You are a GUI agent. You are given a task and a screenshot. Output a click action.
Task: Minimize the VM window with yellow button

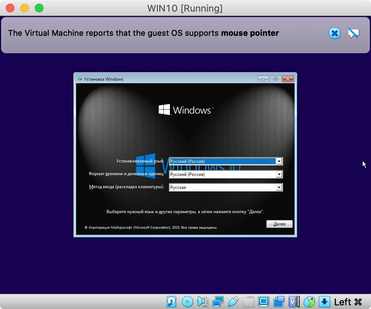[25, 8]
